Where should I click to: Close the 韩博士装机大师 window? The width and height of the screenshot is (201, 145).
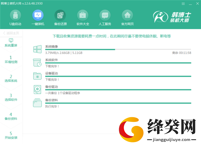pos(198,4)
